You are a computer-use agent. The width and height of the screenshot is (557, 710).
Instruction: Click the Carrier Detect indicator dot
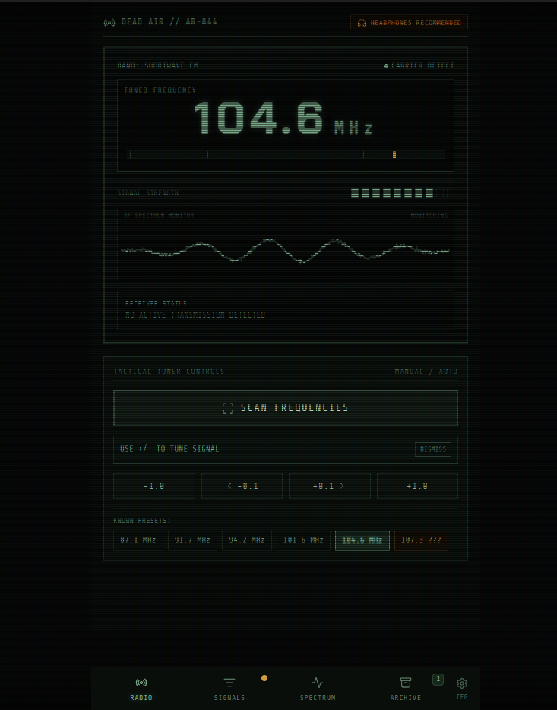click(386, 66)
